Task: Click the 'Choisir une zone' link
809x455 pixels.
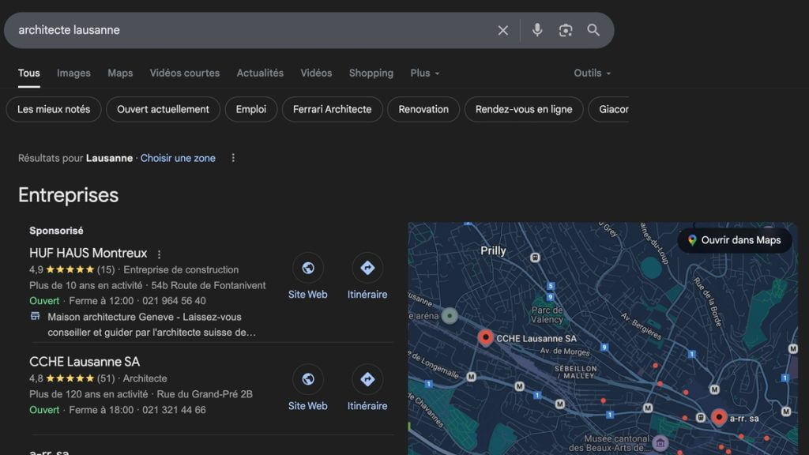Action: [178, 158]
